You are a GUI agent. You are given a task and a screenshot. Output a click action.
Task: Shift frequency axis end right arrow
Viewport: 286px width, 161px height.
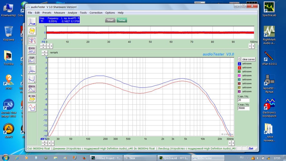233,143
